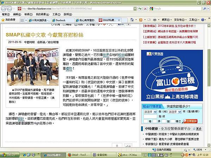Click the browser Forward arrow button
Viewport: 211px width, 158px height.
(9, 9)
